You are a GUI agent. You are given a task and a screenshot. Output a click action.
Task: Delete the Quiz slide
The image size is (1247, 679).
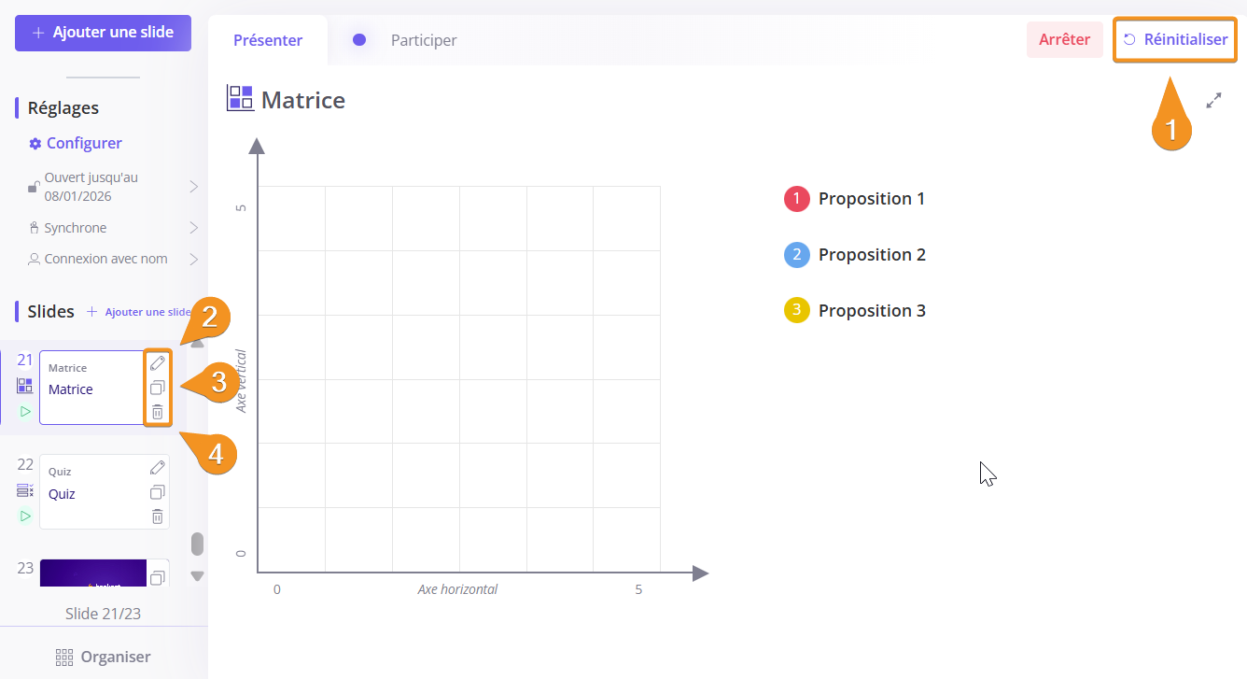158,516
